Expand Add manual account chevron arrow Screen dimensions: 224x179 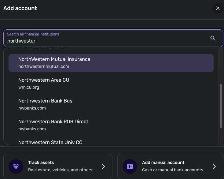[214, 166]
